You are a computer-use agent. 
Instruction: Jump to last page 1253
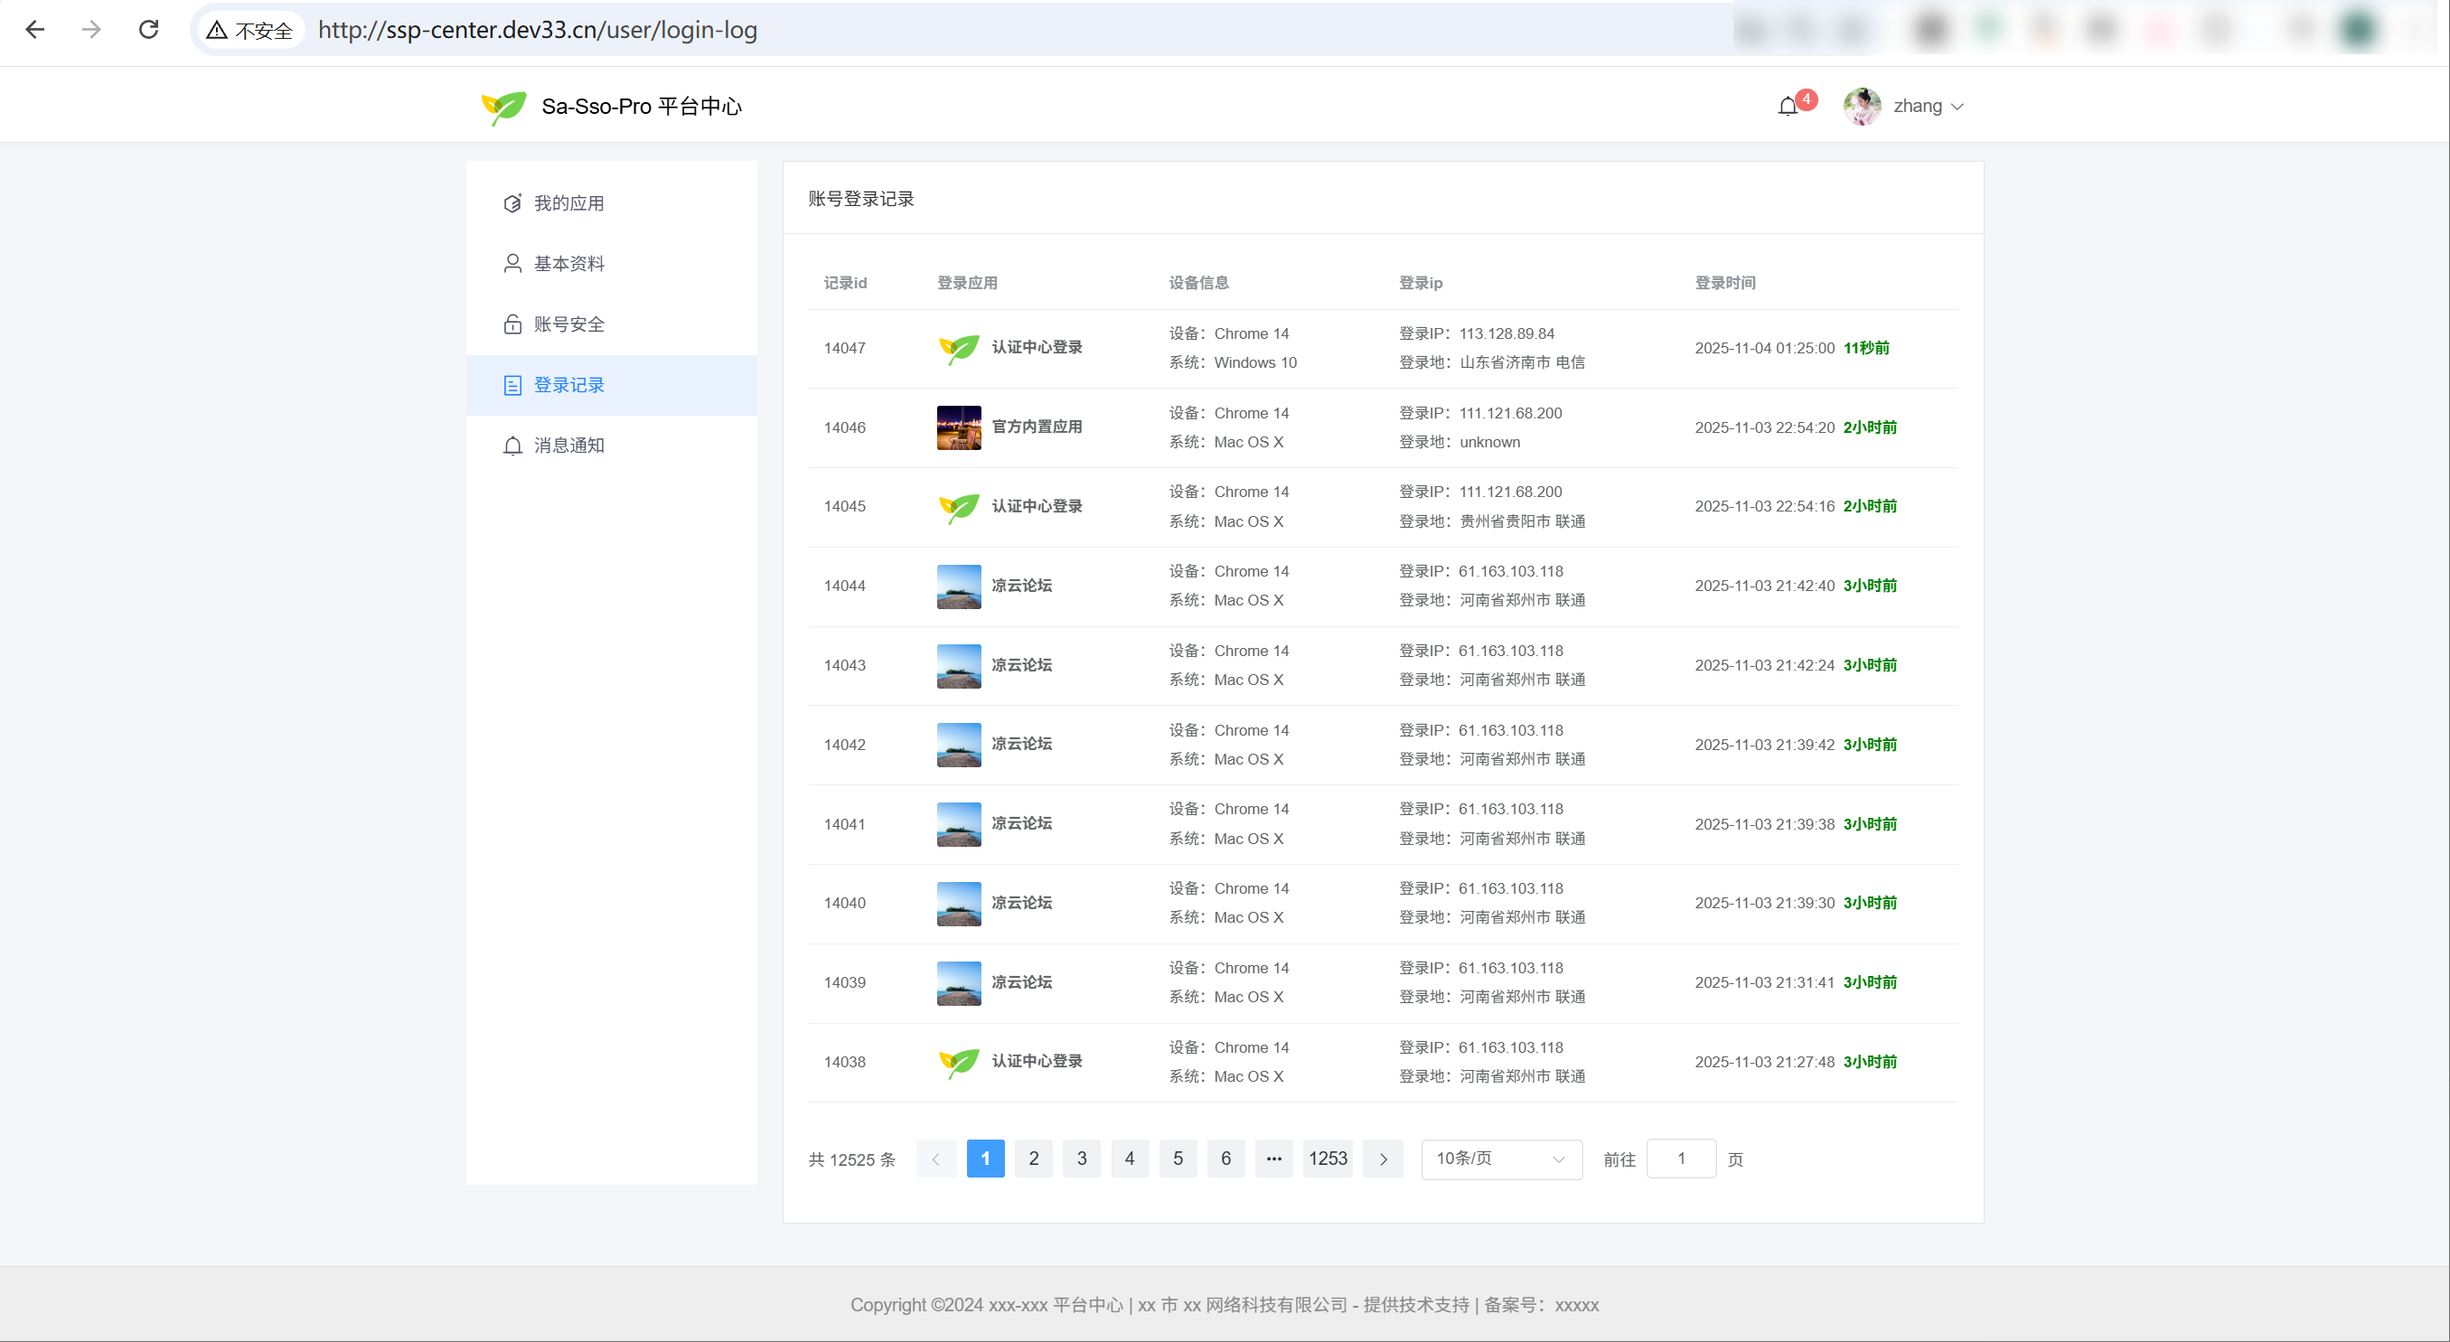click(1328, 1159)
